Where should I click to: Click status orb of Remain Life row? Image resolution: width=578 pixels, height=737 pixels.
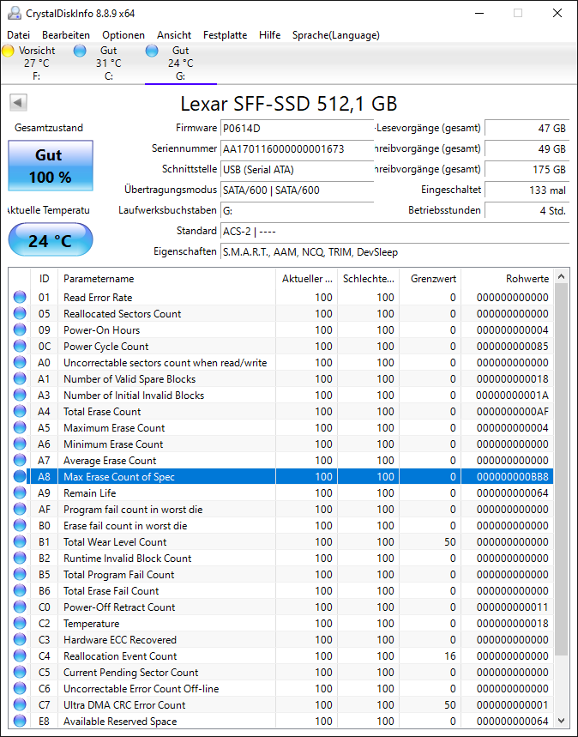coord(20,492)
